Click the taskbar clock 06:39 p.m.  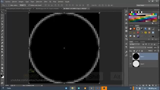[152, 88]
